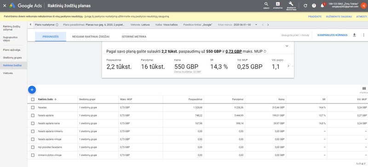Image resolution: width=368 pixels, height=167 pixels.
Task: Change the search network setting Google
Action: coord(207,25)
